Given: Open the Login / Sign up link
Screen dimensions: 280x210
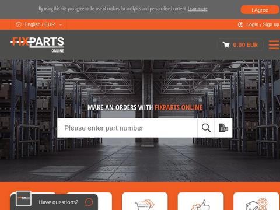Looking at the screenshot, I should [x=262, y=24].
